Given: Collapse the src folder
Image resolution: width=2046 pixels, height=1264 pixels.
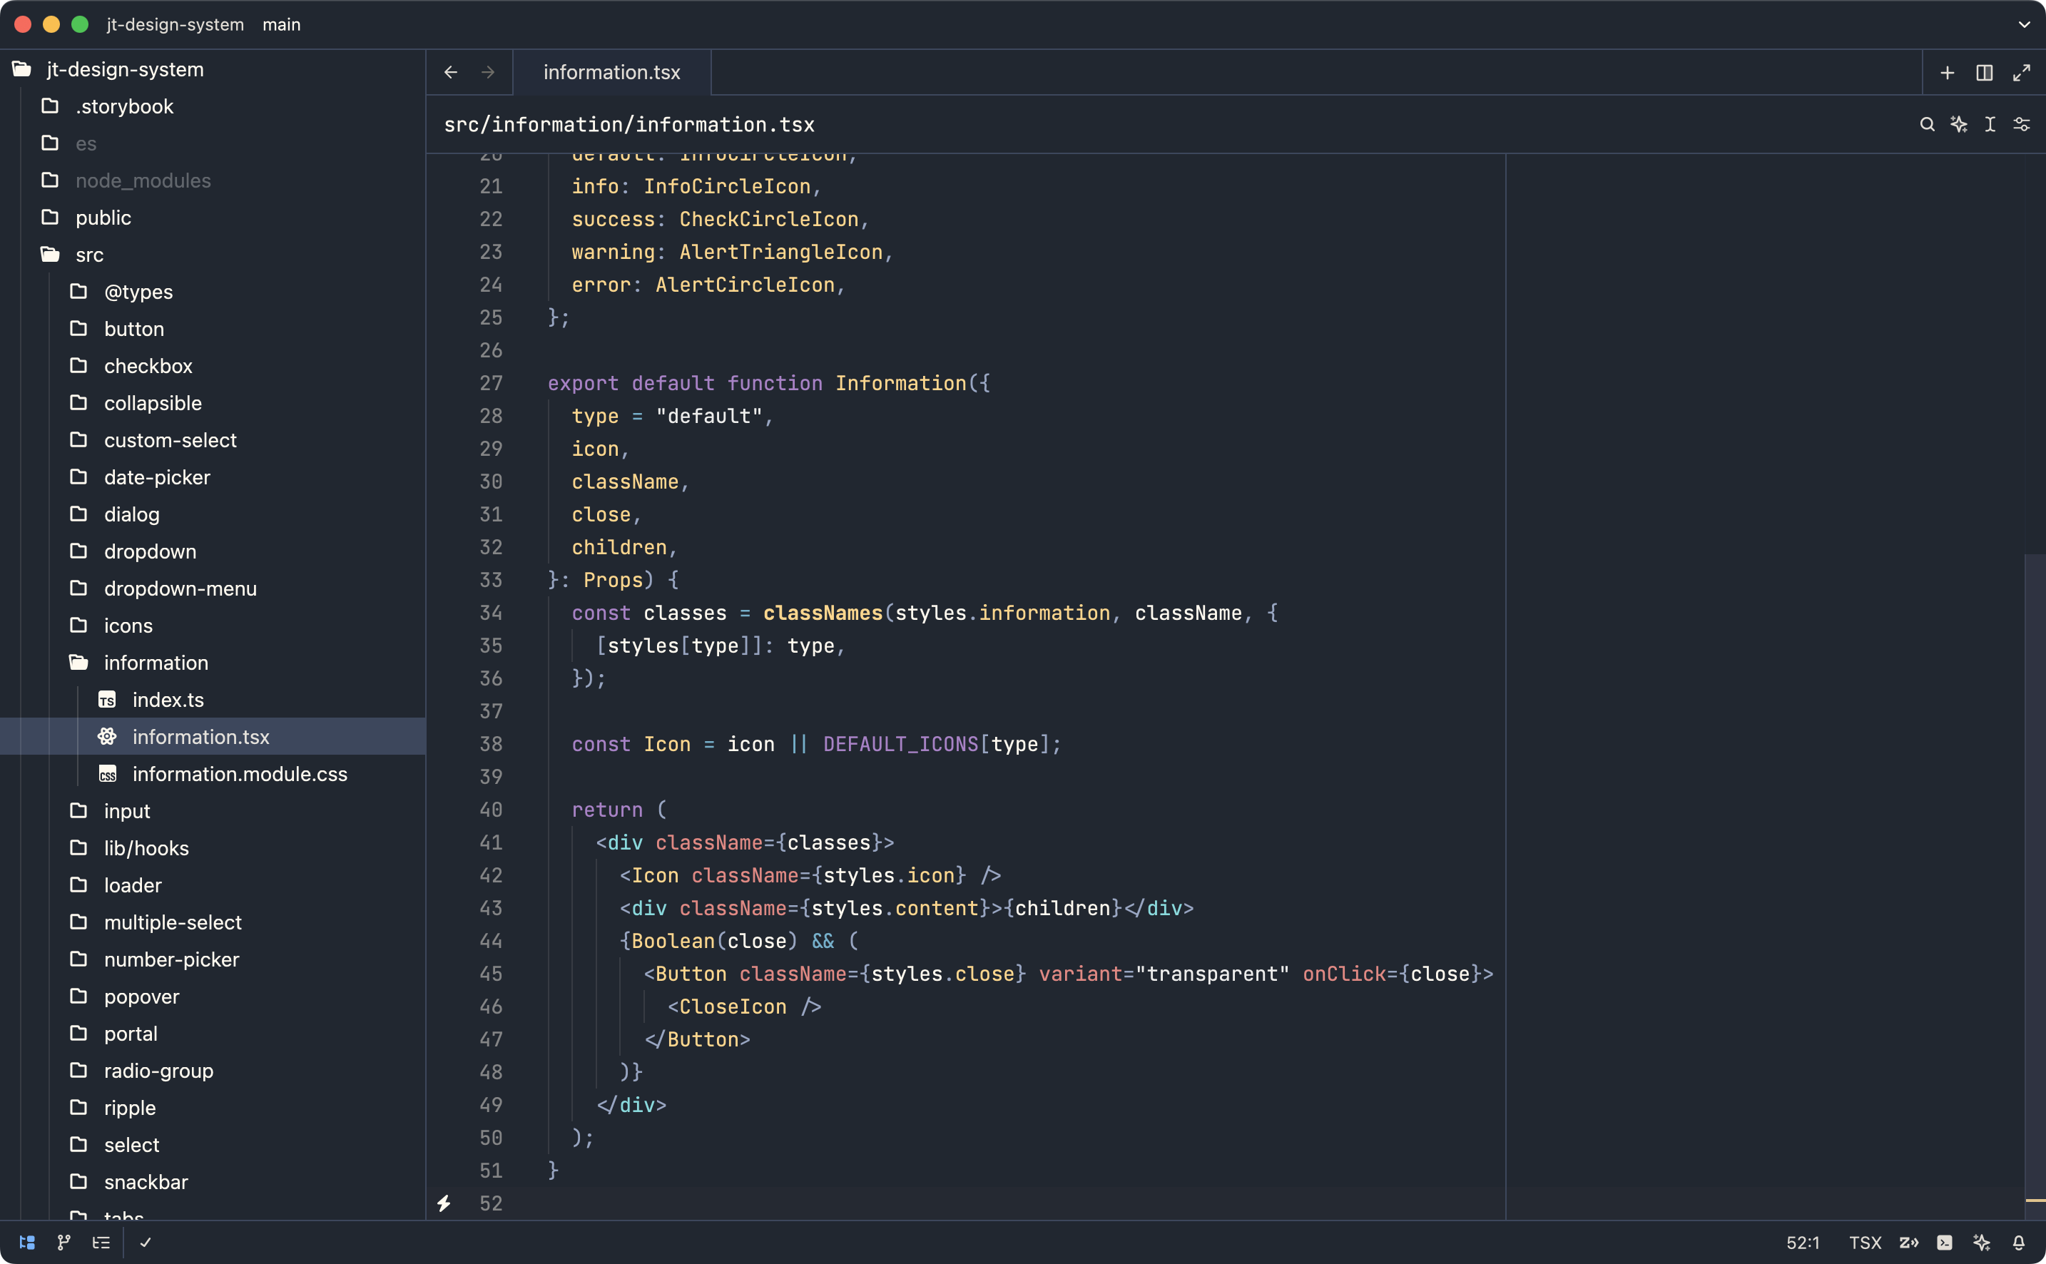Looking at the screenshot, I should tap(213, 255).
